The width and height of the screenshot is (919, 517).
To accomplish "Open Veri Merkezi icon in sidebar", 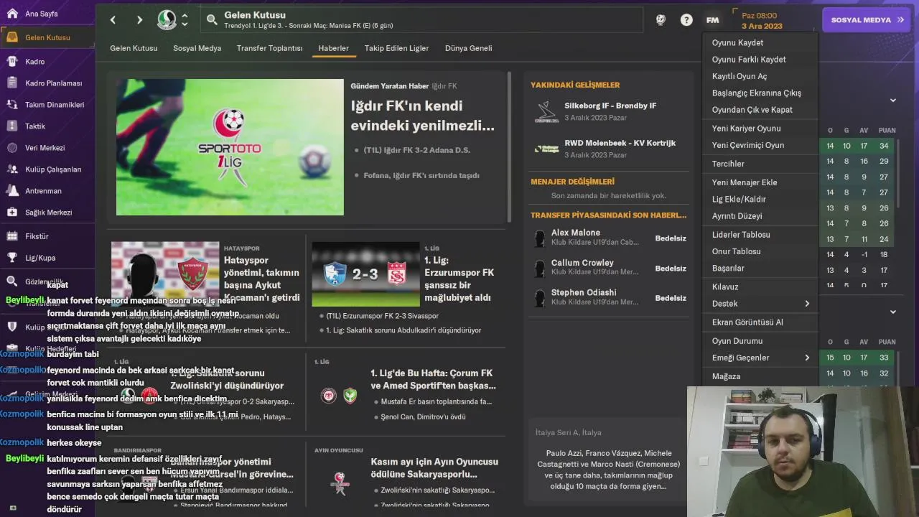I will pos(12,148).
